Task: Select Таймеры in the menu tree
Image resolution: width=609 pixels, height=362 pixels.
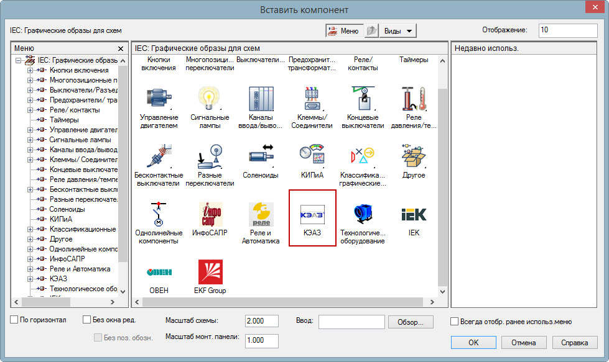Action: pos(64,120)
